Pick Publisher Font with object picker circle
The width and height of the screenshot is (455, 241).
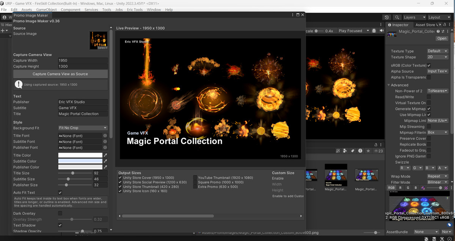pyautogui.click(x=105, y=148)
